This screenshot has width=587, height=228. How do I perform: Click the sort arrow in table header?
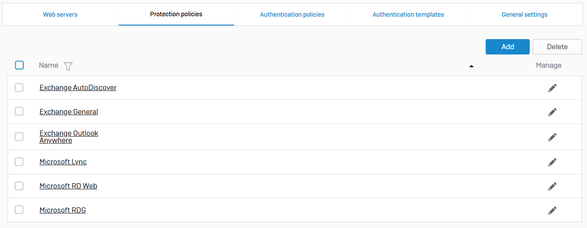pyautogui.click(x=471, y=66)
